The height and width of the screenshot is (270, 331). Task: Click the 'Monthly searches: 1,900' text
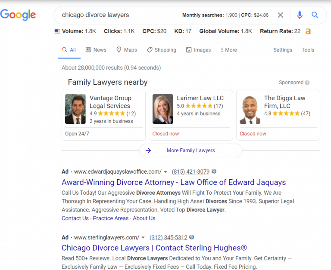pos(209,15)
